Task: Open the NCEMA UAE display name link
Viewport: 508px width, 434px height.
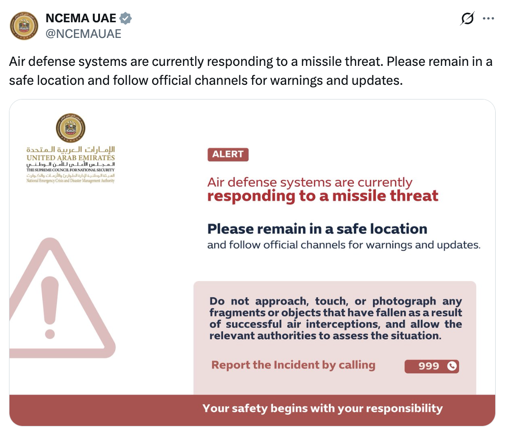Action: pyautogui.click(x=81, y=18)
